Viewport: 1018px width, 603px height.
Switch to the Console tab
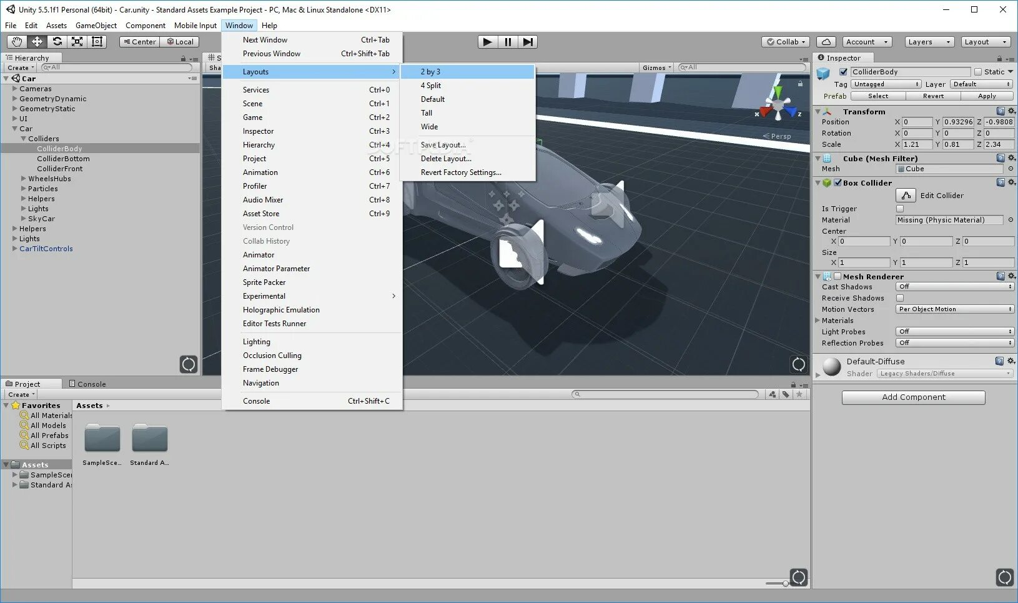[87, 384]
